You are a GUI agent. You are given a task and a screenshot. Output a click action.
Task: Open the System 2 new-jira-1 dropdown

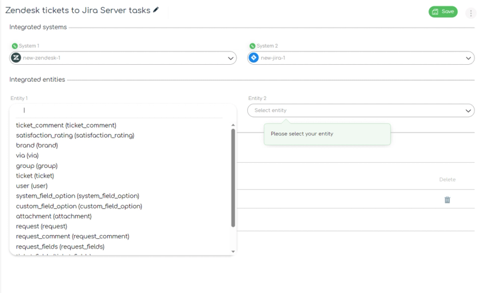point(361,58)
